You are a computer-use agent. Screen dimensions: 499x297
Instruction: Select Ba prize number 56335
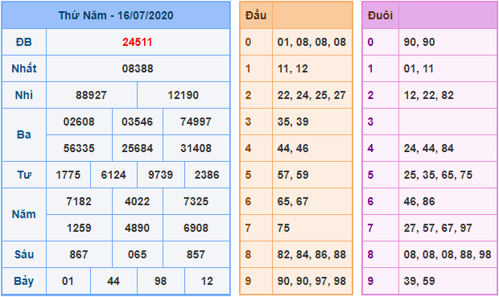pos(79,148)
